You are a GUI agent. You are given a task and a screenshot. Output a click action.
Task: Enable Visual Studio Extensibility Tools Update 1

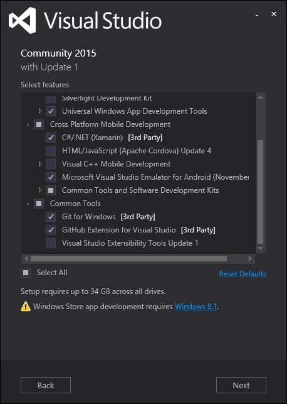tap(51, 243)
